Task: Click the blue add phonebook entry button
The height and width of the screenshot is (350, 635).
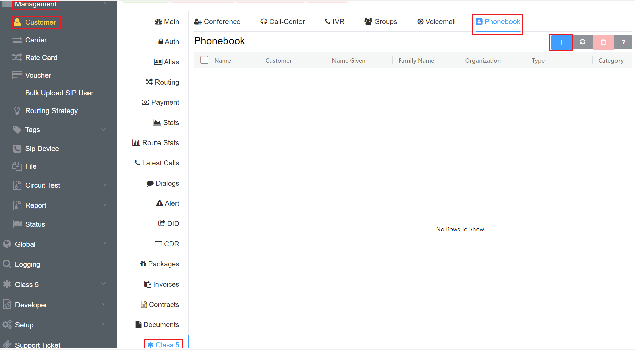Action: pos(561,42)
